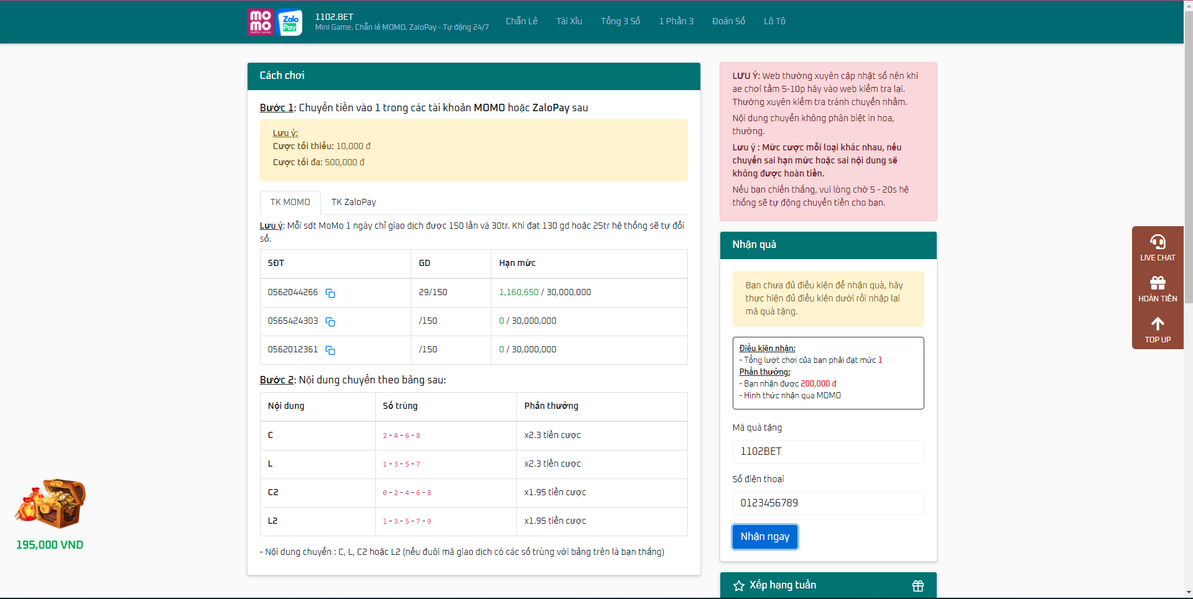
Task: Click the 1102.BET site title
Action: click(x=334, y=17)
